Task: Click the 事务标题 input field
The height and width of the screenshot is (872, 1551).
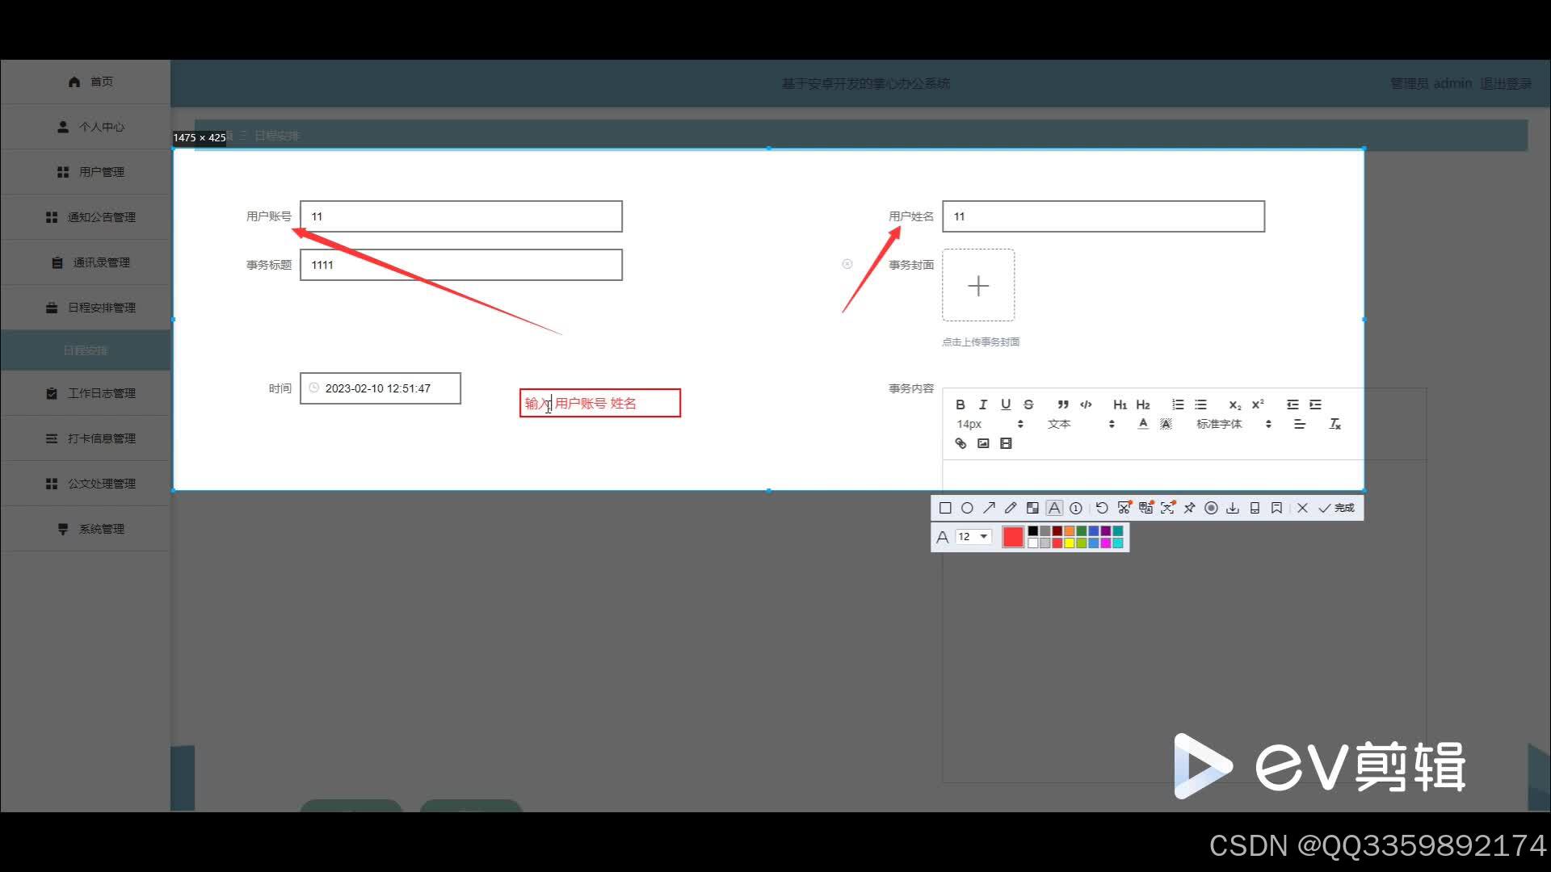Action: tap(461, 265)
